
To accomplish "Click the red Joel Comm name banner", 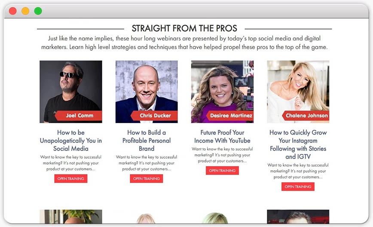I will coord(79,116).
